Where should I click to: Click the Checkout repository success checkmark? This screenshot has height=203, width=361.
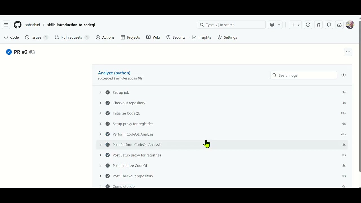[107, 103]
